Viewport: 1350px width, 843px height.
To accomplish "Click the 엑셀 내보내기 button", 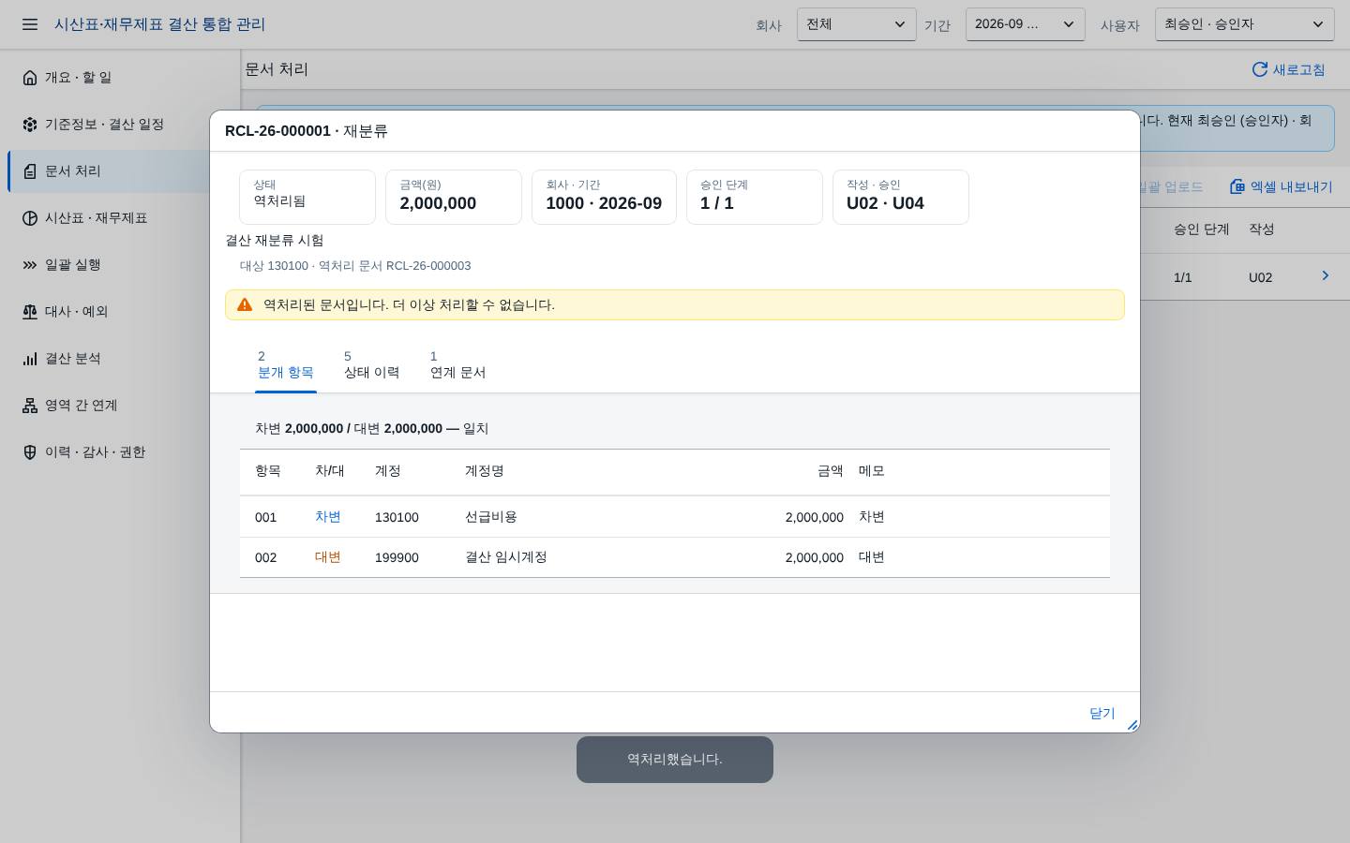I will point(1281,186).
